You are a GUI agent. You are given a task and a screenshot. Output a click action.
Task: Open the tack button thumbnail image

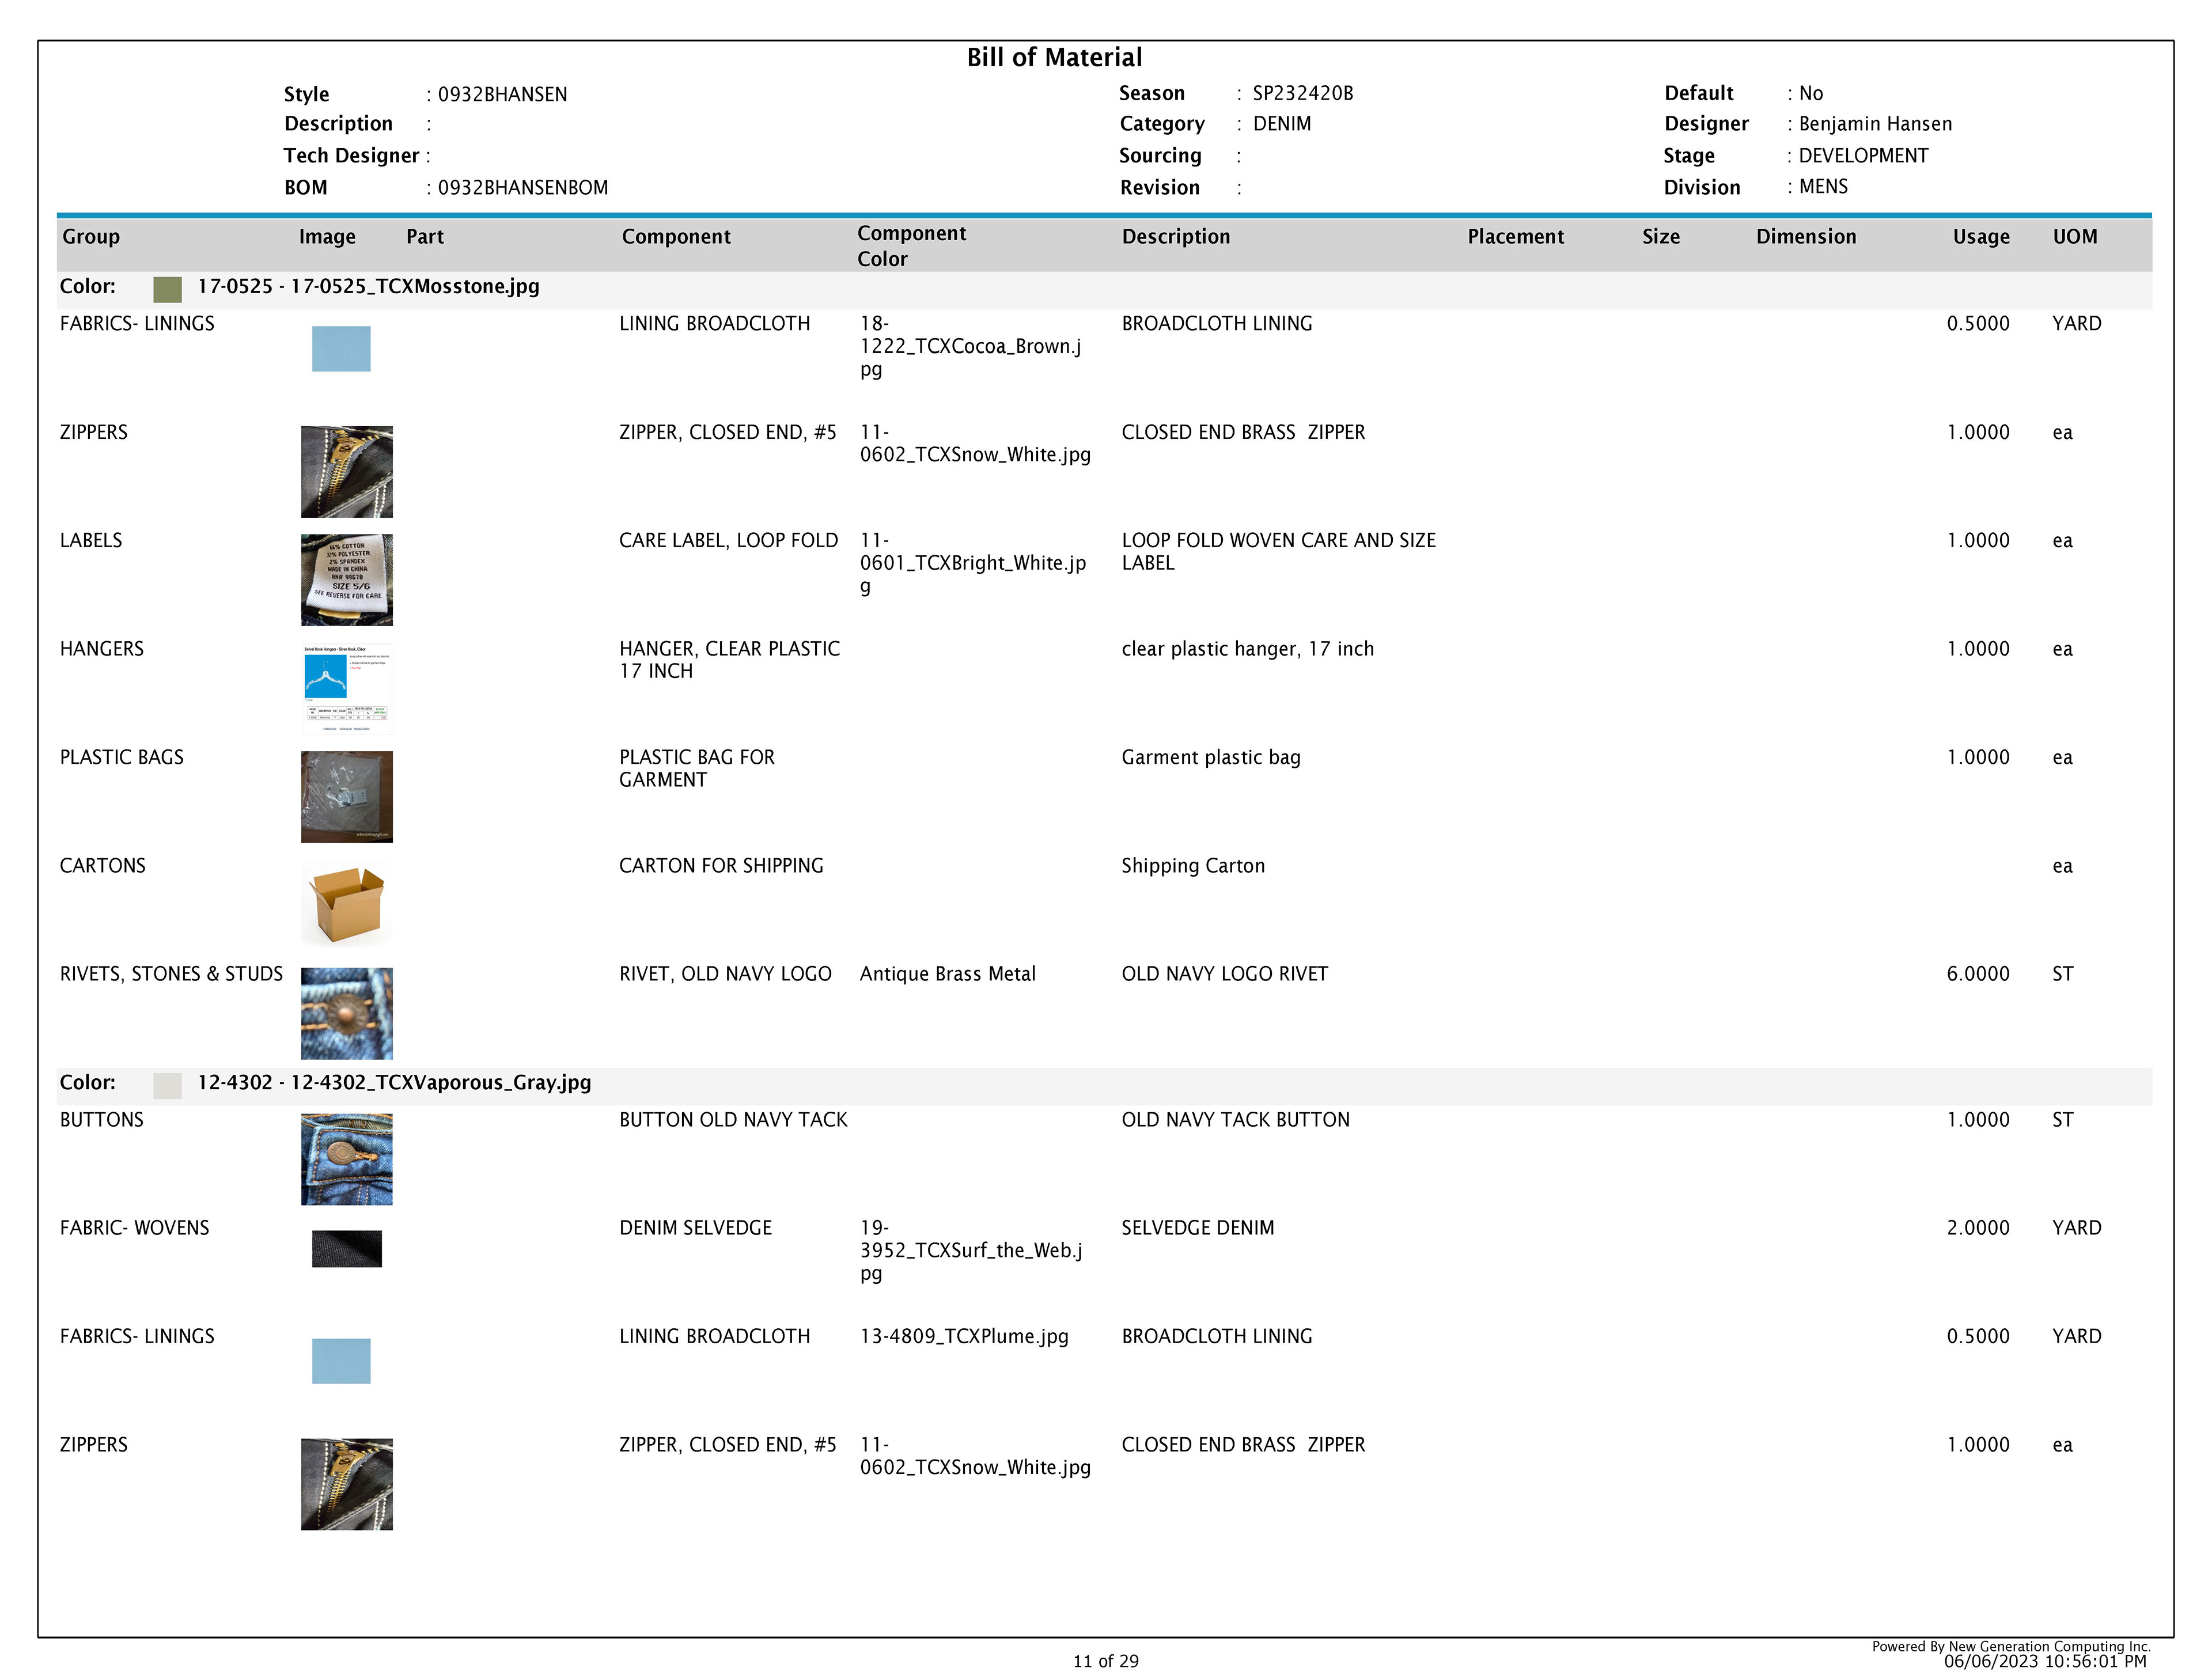point(346,1158)
